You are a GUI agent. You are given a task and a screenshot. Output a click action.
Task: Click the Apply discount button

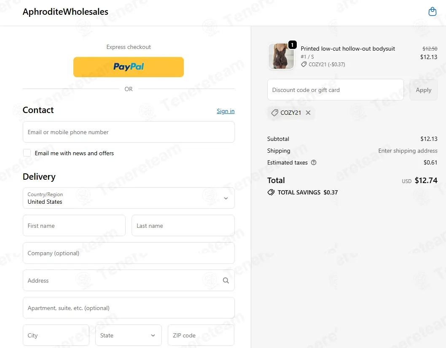point(424,90)
